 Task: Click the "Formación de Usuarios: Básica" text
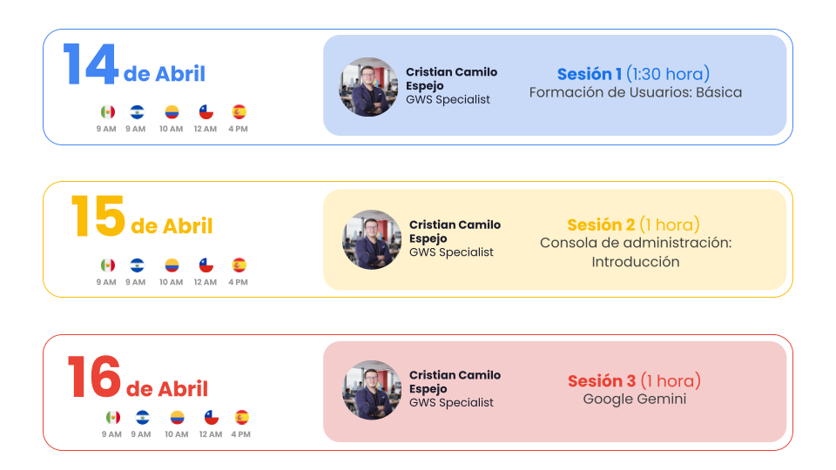tap(636, 92)
